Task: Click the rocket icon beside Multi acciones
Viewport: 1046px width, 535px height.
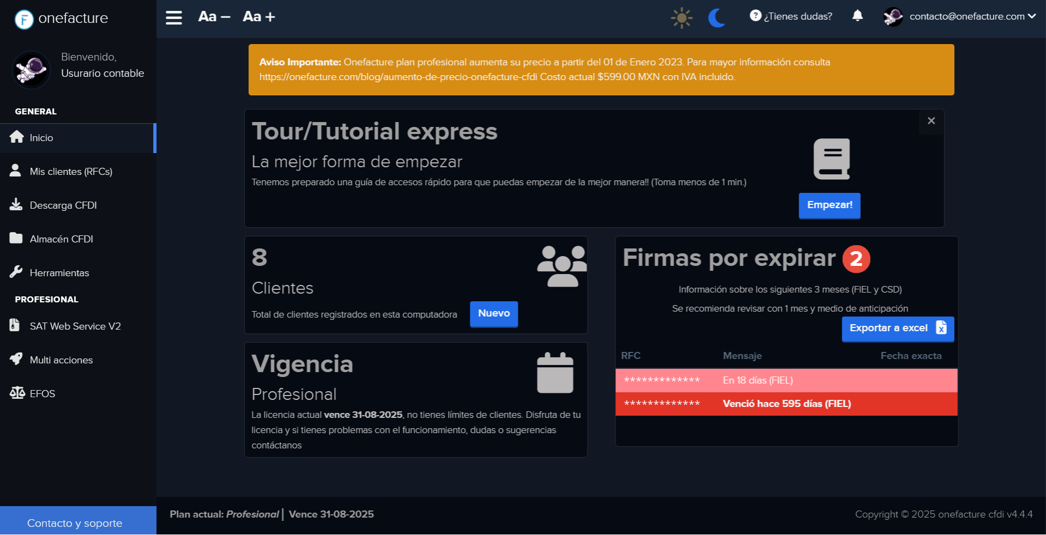Action: click(x=16, y=359)
